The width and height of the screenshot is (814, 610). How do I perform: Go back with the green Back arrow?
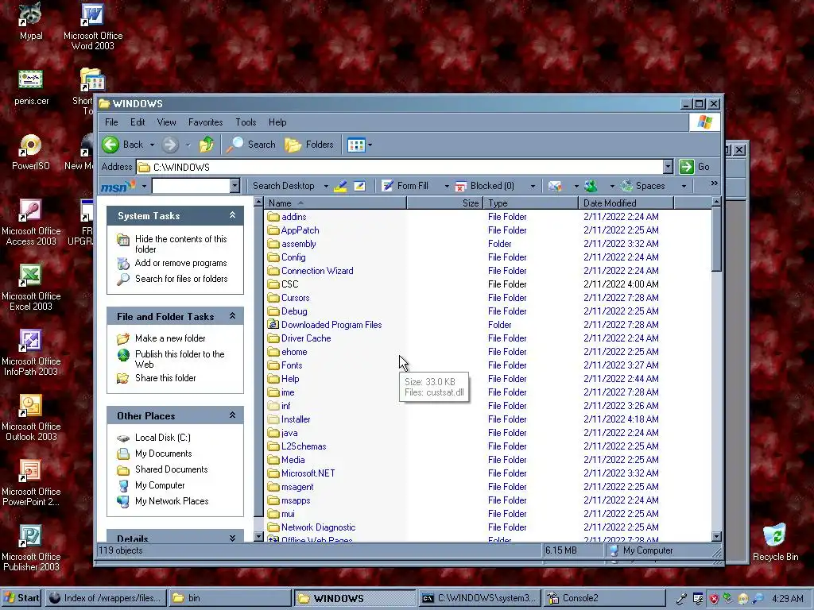tap(122, 145)
